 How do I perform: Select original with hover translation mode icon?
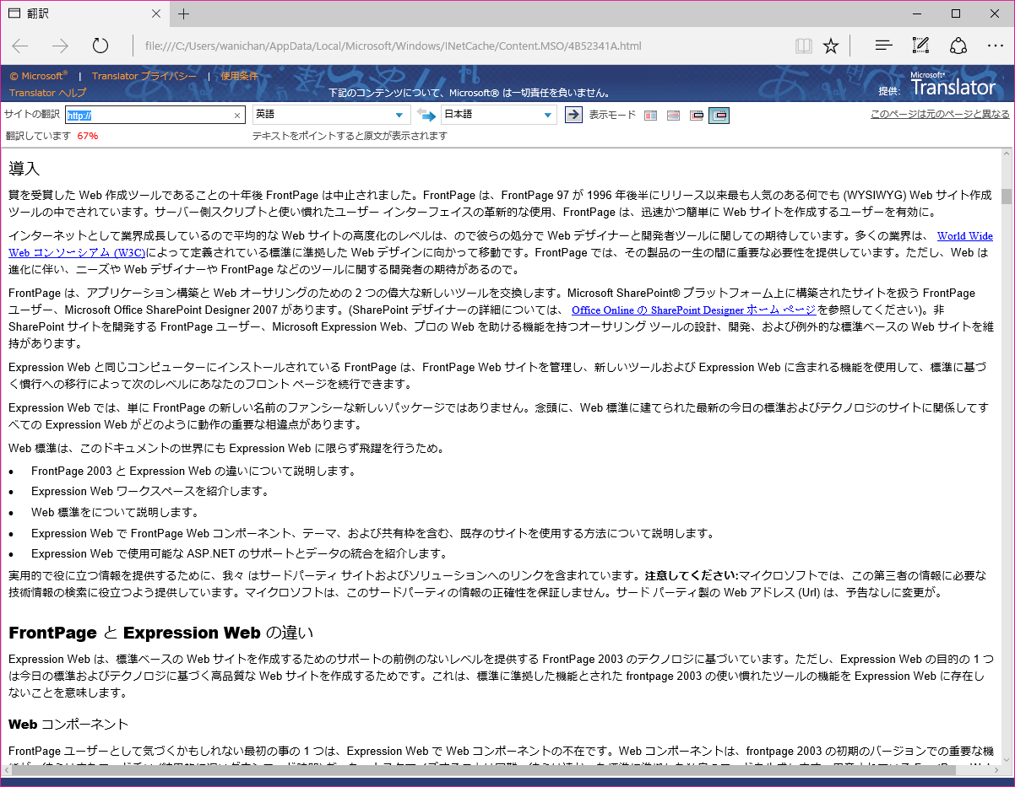[x=697, y=116]
